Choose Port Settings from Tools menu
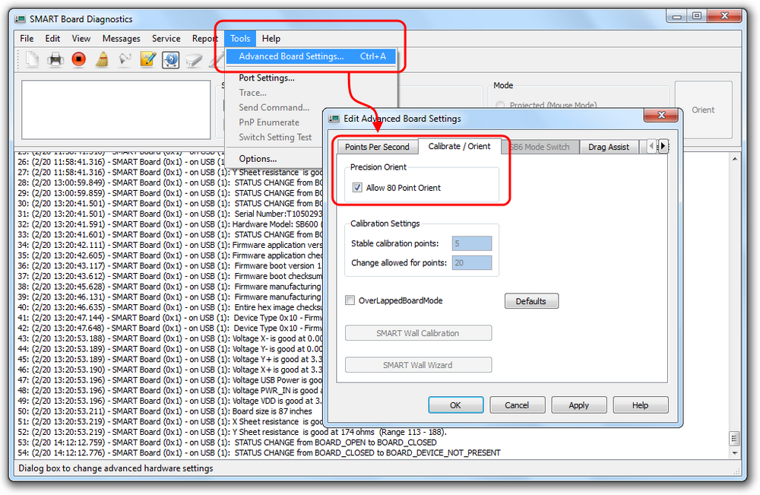The width and height of the screenshot is (760, 495). tap(267, 78)
